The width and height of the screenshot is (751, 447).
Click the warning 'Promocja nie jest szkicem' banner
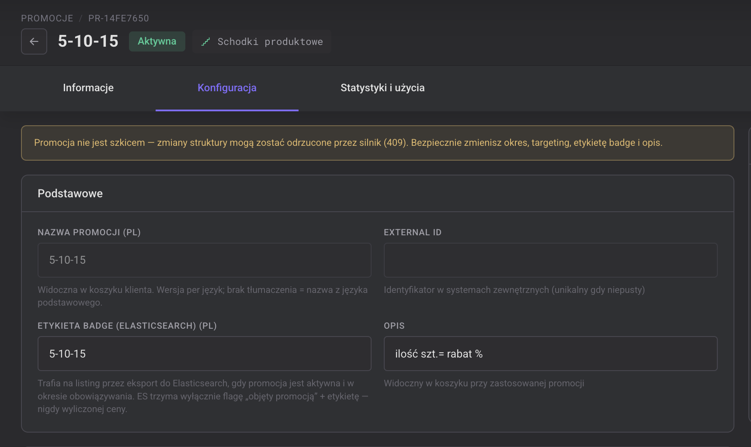point(378,143)
